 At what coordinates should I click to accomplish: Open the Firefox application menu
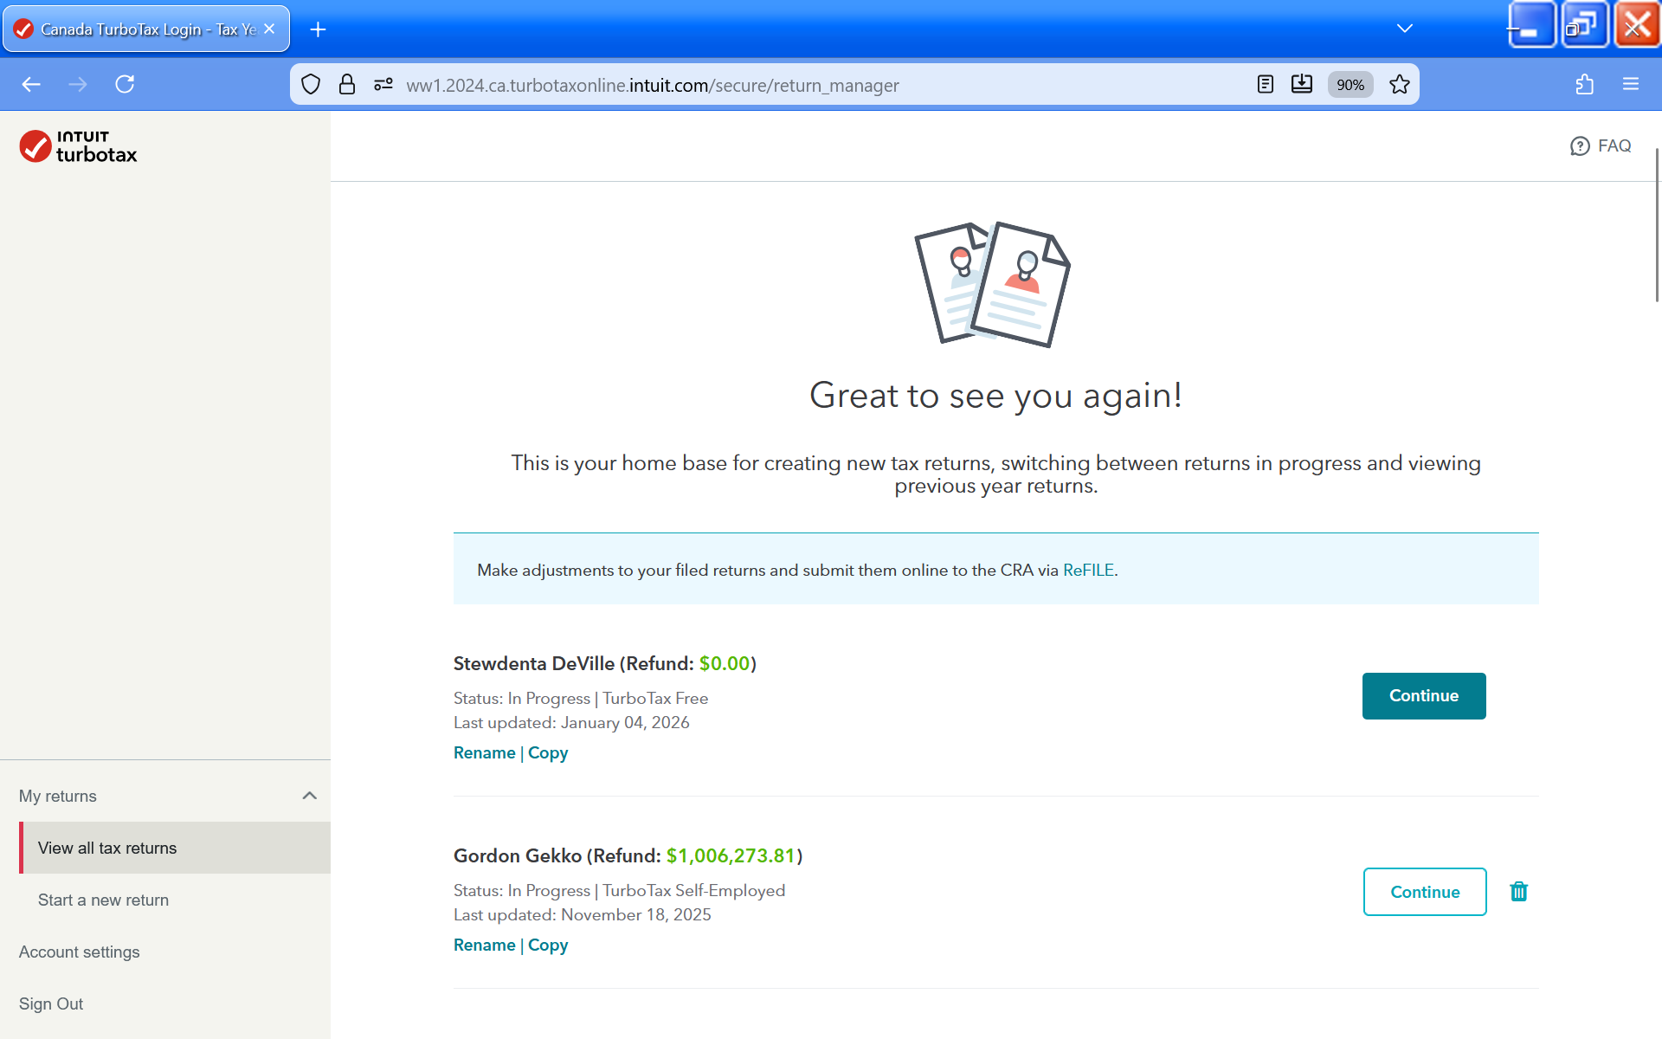pyautogui.click(x=1630, y=84)
